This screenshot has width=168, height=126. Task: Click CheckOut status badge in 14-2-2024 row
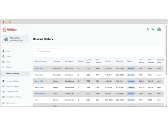[131, 81]
